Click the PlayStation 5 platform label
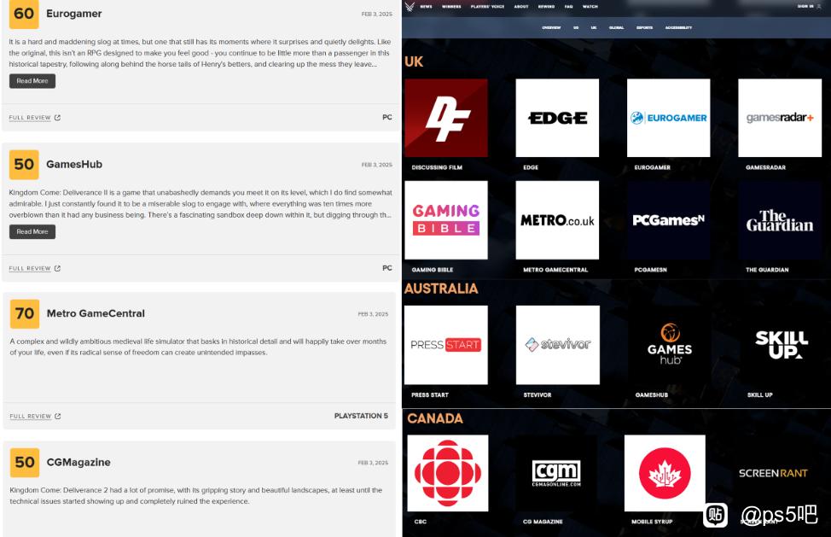Viewport: 831px width, 537px height. (361, 416)
